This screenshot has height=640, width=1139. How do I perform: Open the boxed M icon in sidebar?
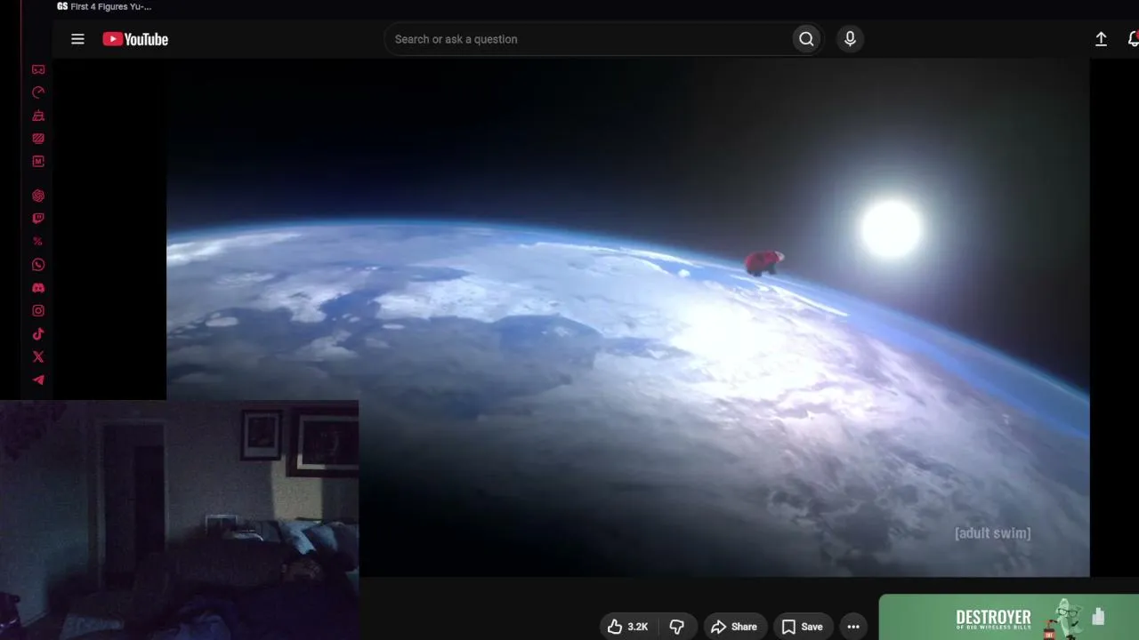tap(38, 162)
